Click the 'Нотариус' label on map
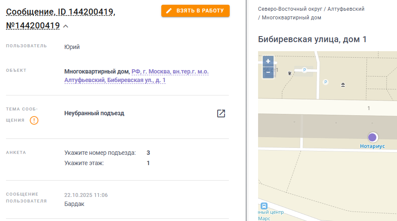 372,146
